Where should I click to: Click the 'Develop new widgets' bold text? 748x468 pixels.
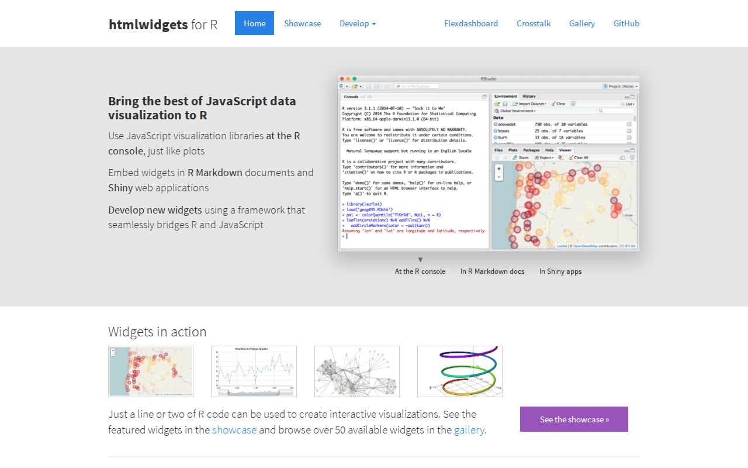tap(155, 210)
